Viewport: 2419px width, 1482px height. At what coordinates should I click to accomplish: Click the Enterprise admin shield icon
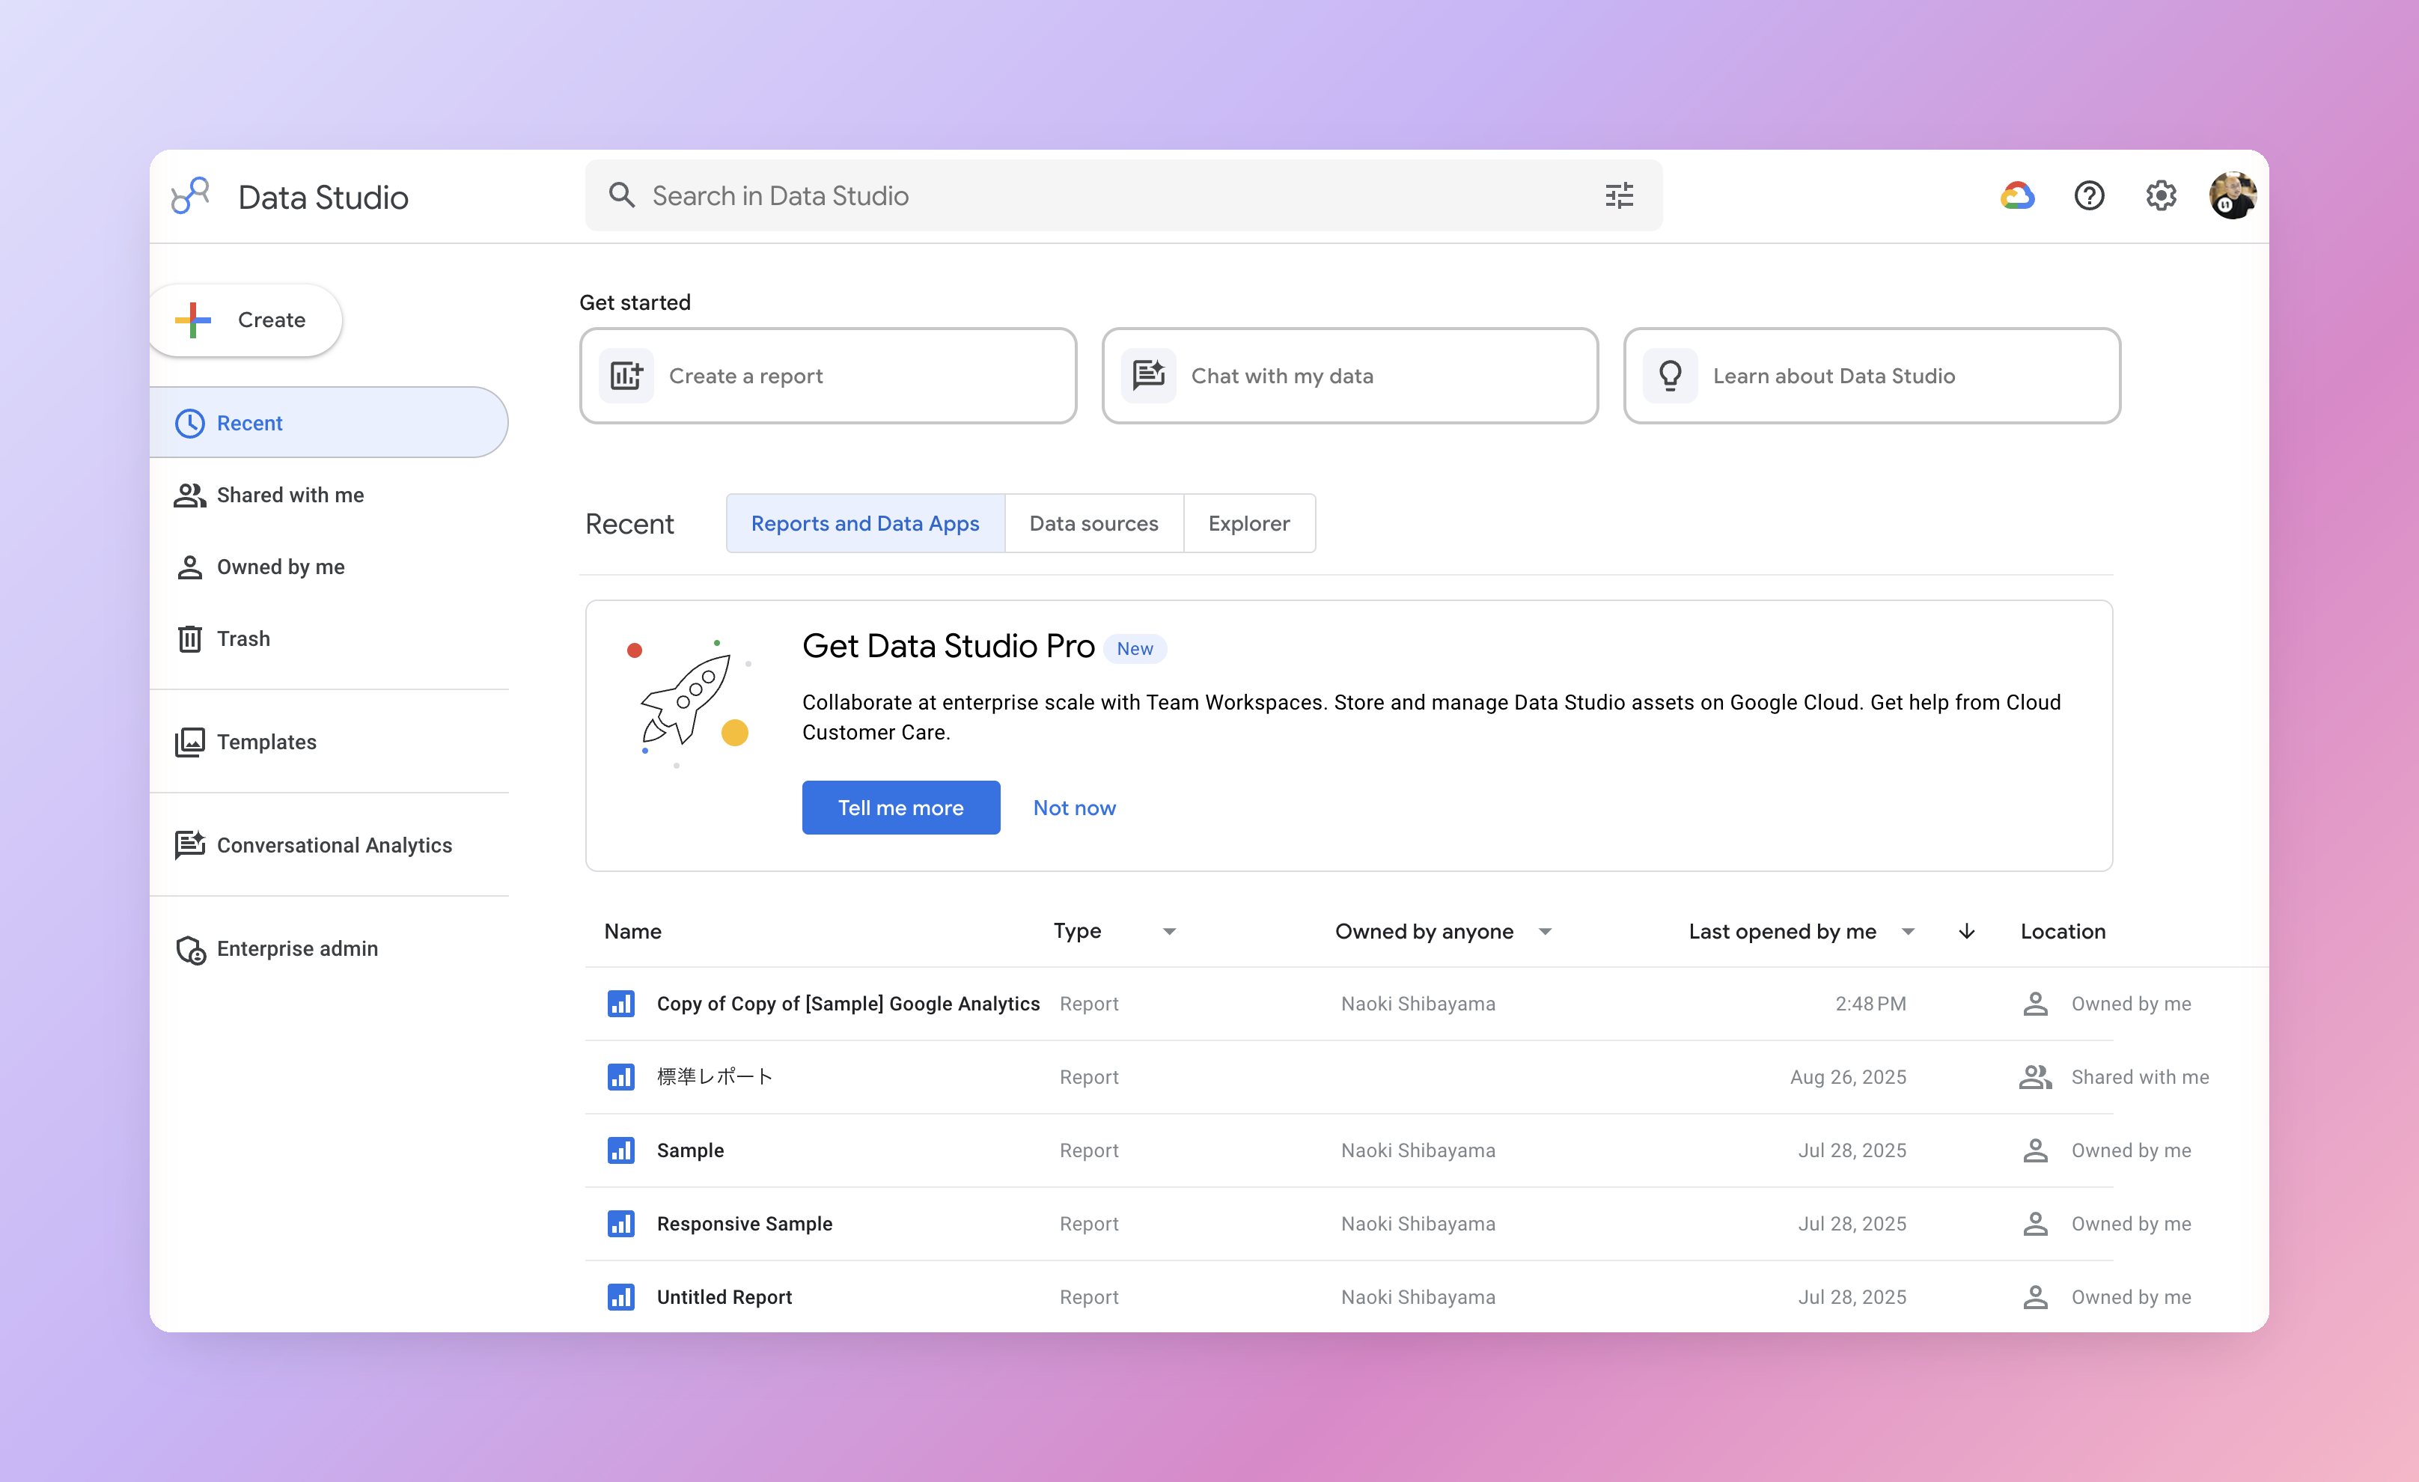[190, 949]
